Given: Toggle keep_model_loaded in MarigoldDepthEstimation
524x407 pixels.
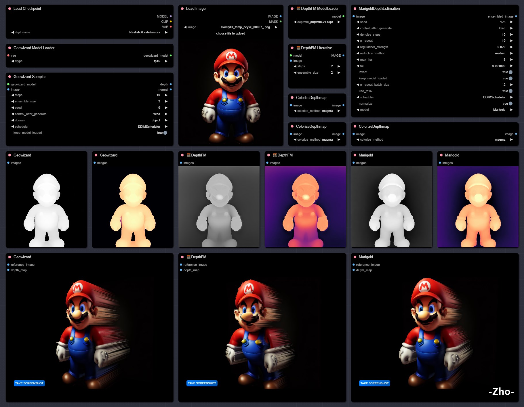Looking at the screenshot, I should click(510, 79).
